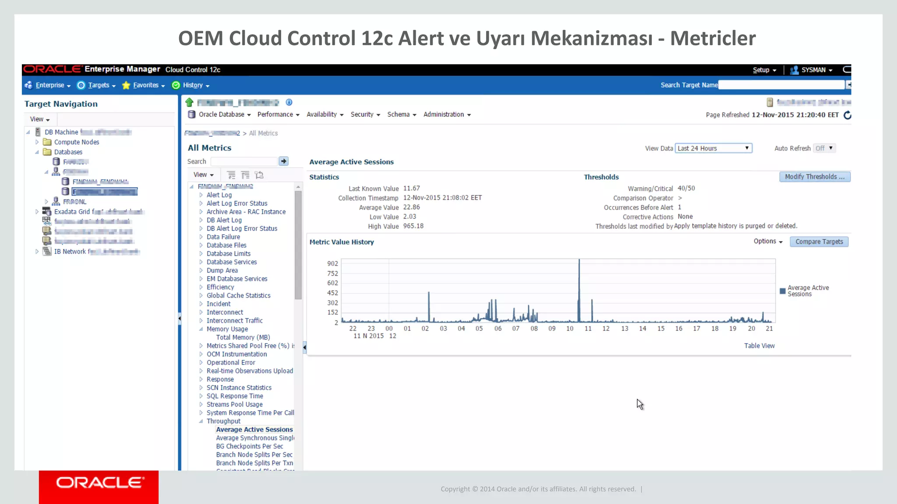897x504 pixels.
Task: Collapse the DB Machine tree node
Action: pyautogui.click(x=28, y=132)
